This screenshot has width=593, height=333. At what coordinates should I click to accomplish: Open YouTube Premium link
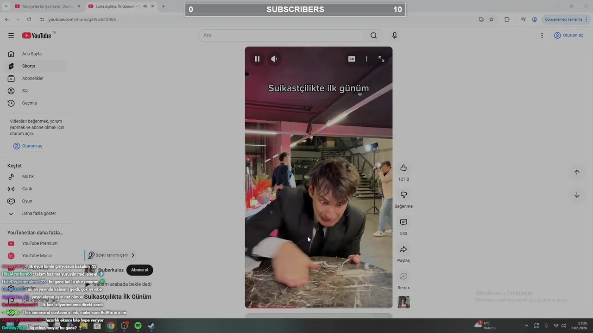pyautogui.click(x=35, y=243)
